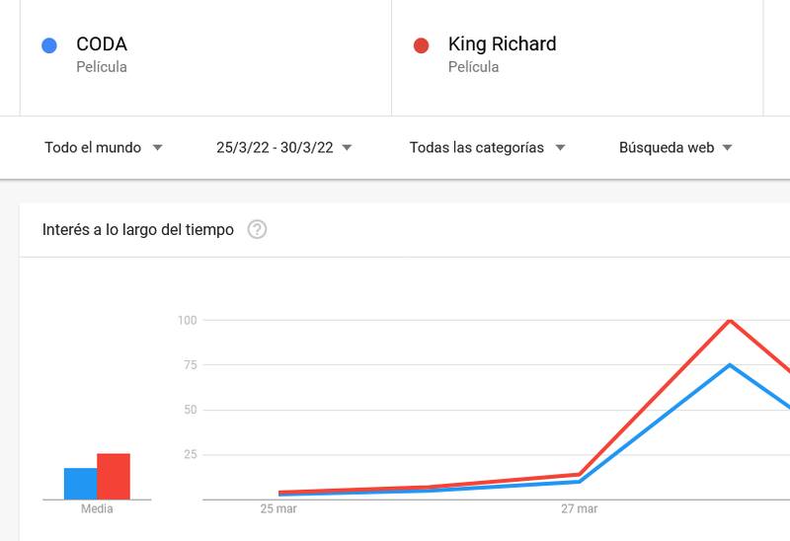The height and width of the screenshot is (541, 790).
Task: Select the King Richard search term title
Action: click(502, 43)
